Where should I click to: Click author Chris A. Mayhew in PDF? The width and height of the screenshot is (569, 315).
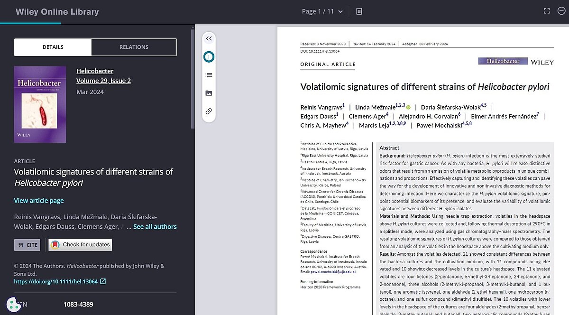click(323, 126)
